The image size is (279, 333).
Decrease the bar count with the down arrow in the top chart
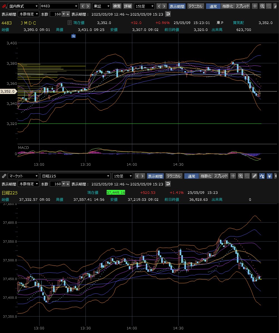(63, 14)
